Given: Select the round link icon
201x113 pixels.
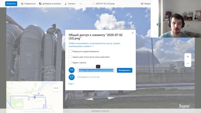Looking at the screenshot, I should (x=72, y=70).
